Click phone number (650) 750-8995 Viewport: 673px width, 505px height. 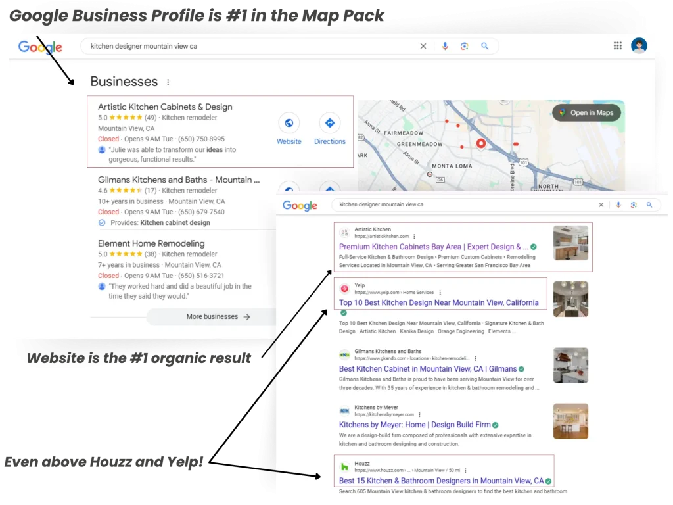pos(201,139)
